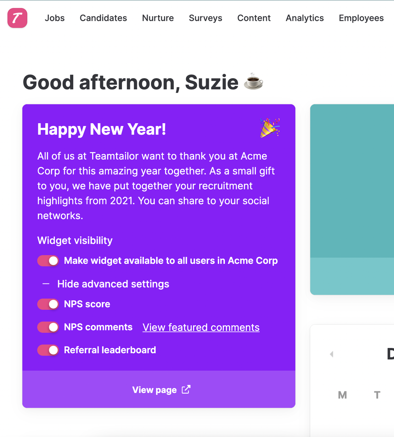The height and width of the screenshot is (437, 394).
Task: Click the previous month arrow in calendar
Action: [332, 354]
